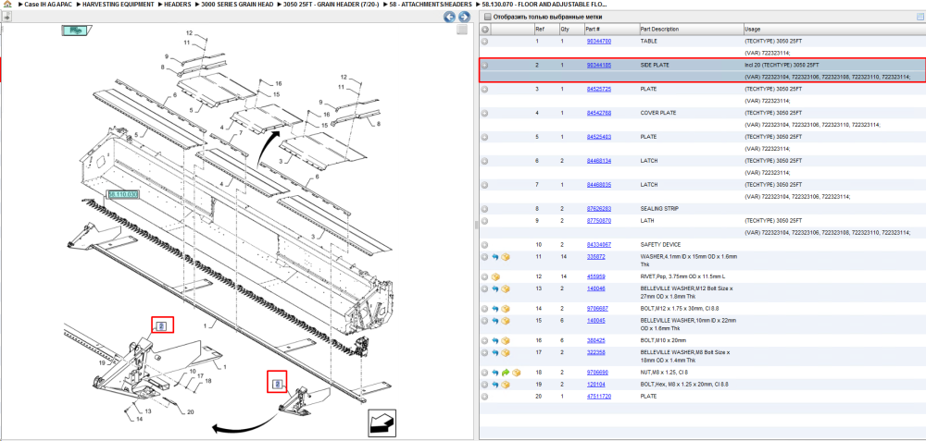Click the blue arrow for BELLEVILLE WASHER 322358
926x441 pixels.
coord(495,352)
